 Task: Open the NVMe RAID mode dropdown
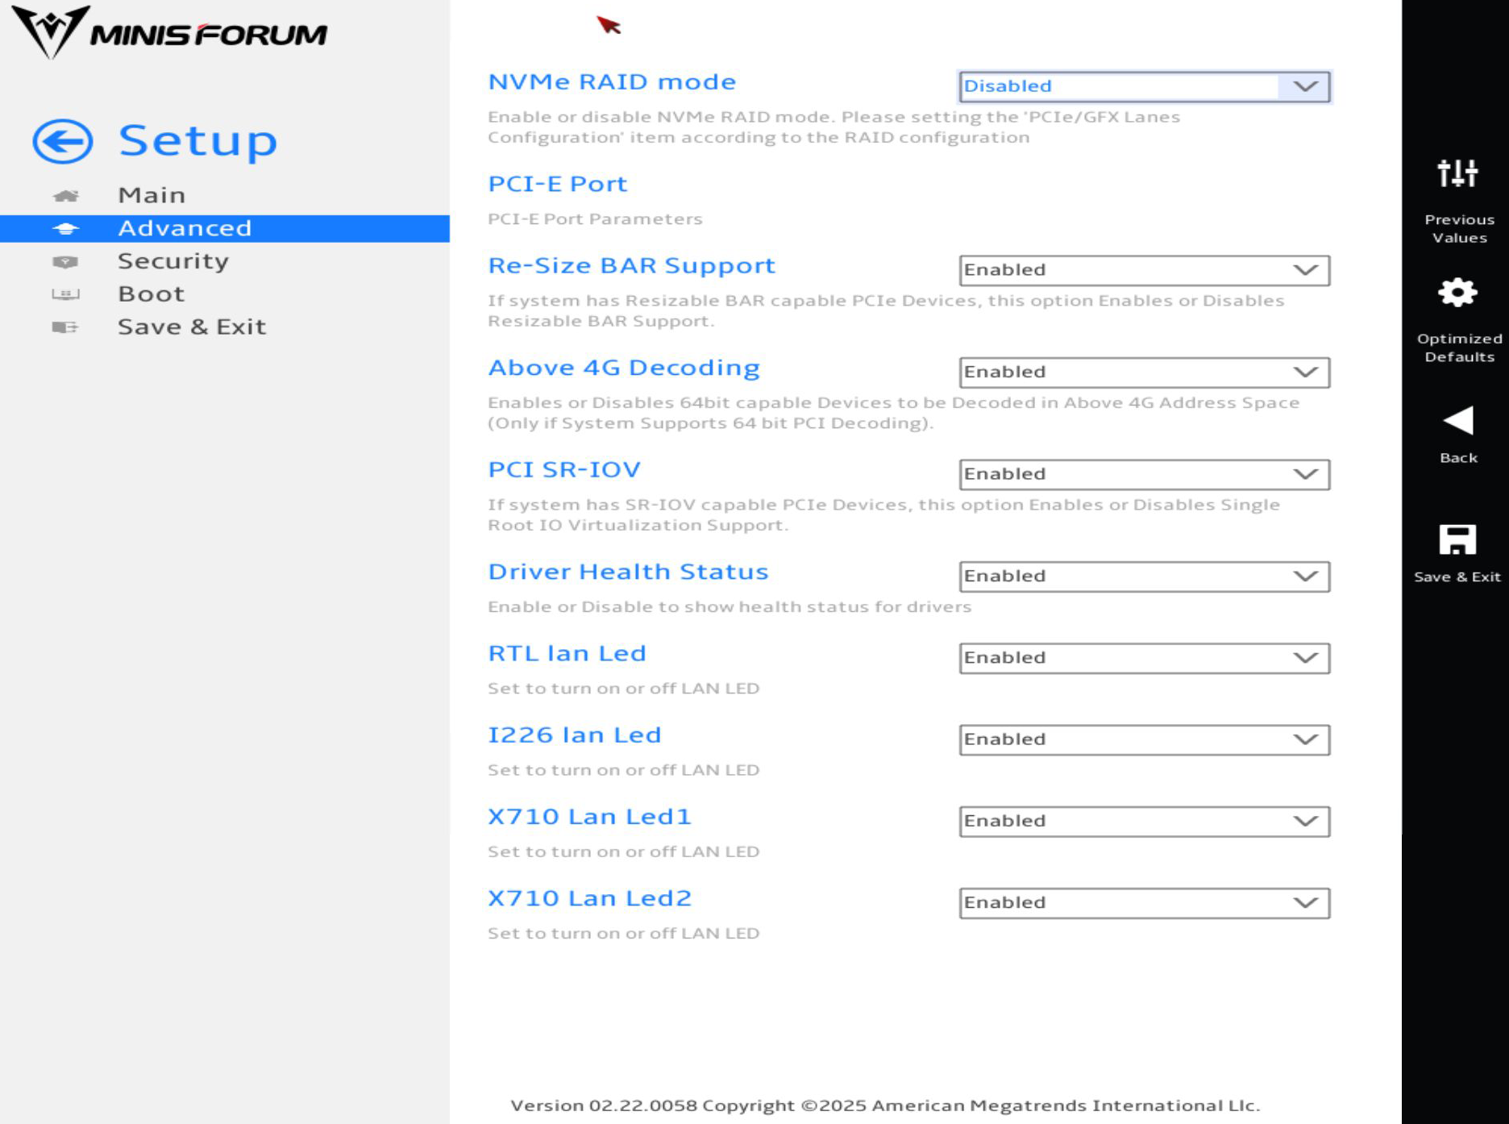pyautogui.click(x=1144, y=86)
